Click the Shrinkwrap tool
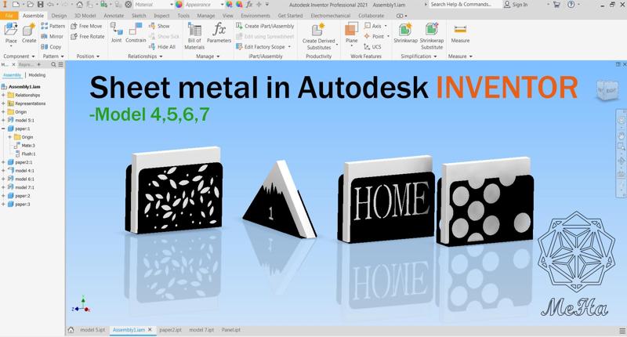This screenshot has width=627, height=337. click(x=405, y=32)
